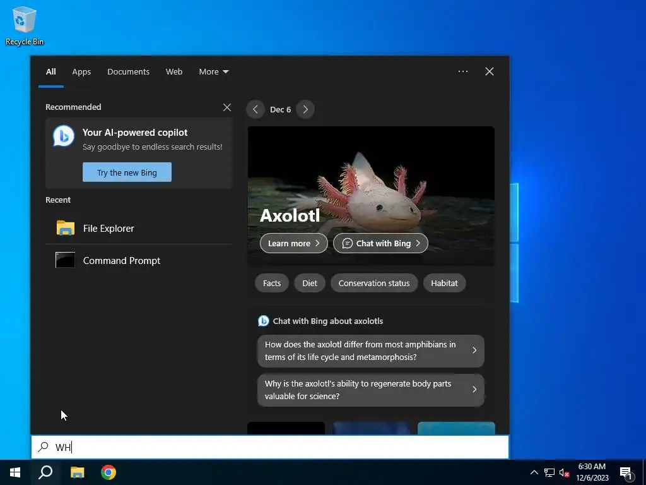This screenshot has height=485, width=646.
Task: Open the clock and date flyout
Action: (592, 472)
